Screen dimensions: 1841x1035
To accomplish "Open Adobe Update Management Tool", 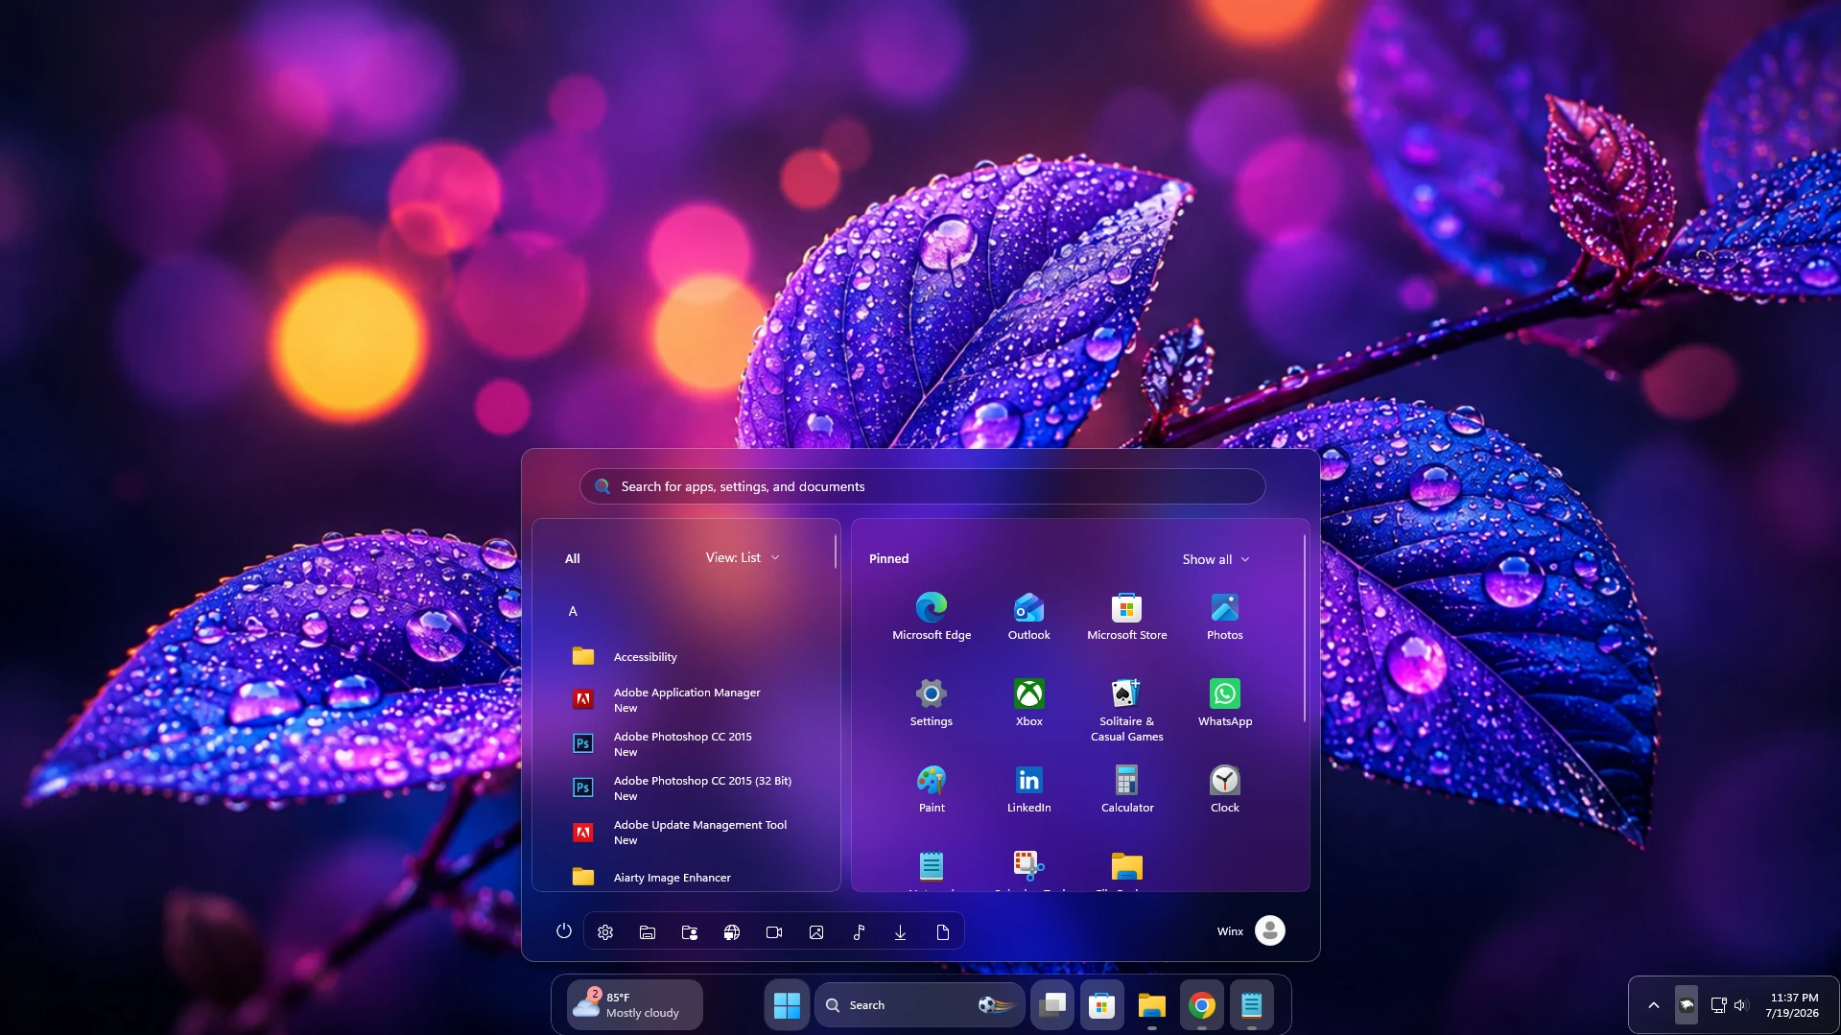I will (687, 832).
